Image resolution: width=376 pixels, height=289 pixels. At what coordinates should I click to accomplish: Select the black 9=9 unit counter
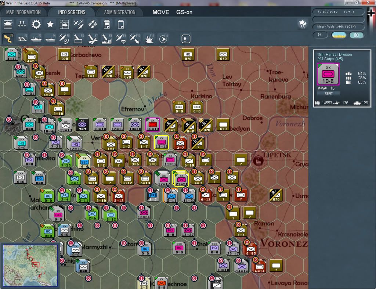[x=82, y=125]
